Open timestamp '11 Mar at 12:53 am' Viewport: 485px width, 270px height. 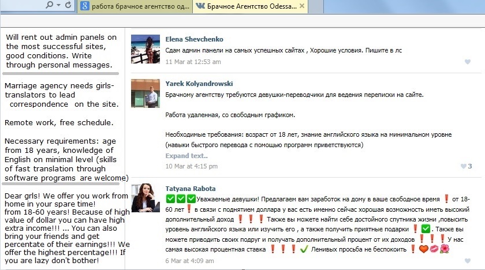click(193, 62)
